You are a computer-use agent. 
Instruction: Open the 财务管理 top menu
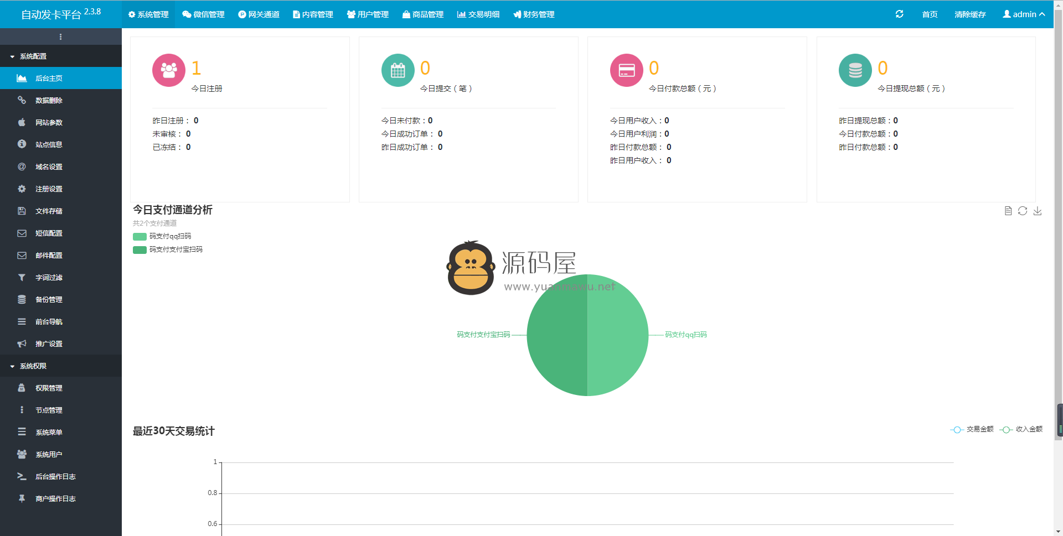point(534,14)
